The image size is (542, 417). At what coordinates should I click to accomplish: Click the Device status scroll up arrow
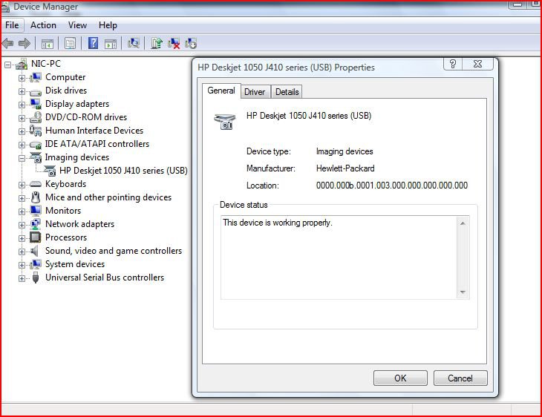coord(463,223)
